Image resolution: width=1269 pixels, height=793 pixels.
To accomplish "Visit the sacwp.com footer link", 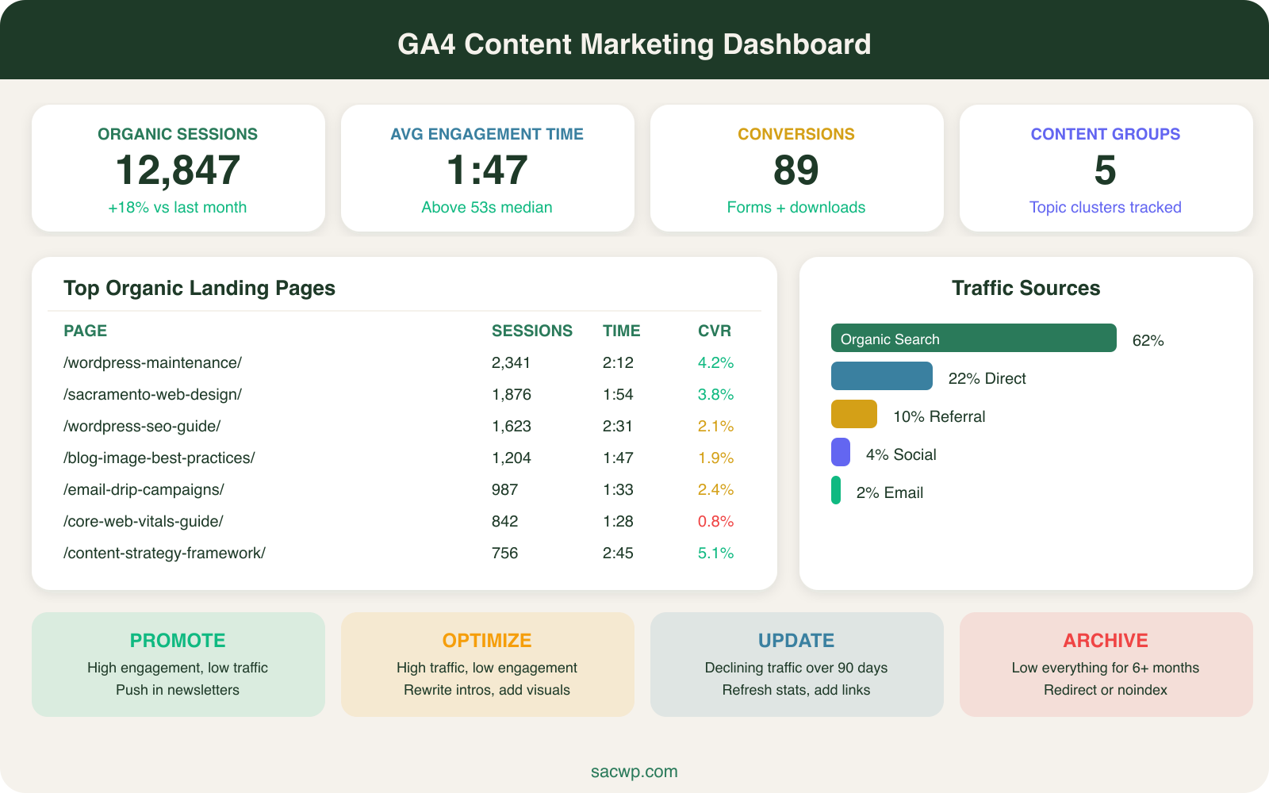I will coord(634,771).
